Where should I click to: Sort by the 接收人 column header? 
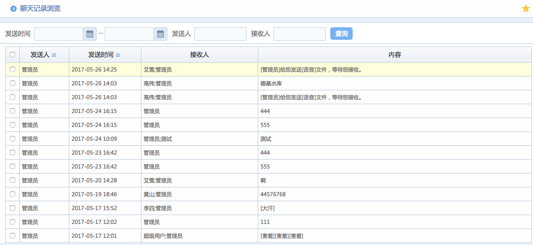[x=200, y=55]
